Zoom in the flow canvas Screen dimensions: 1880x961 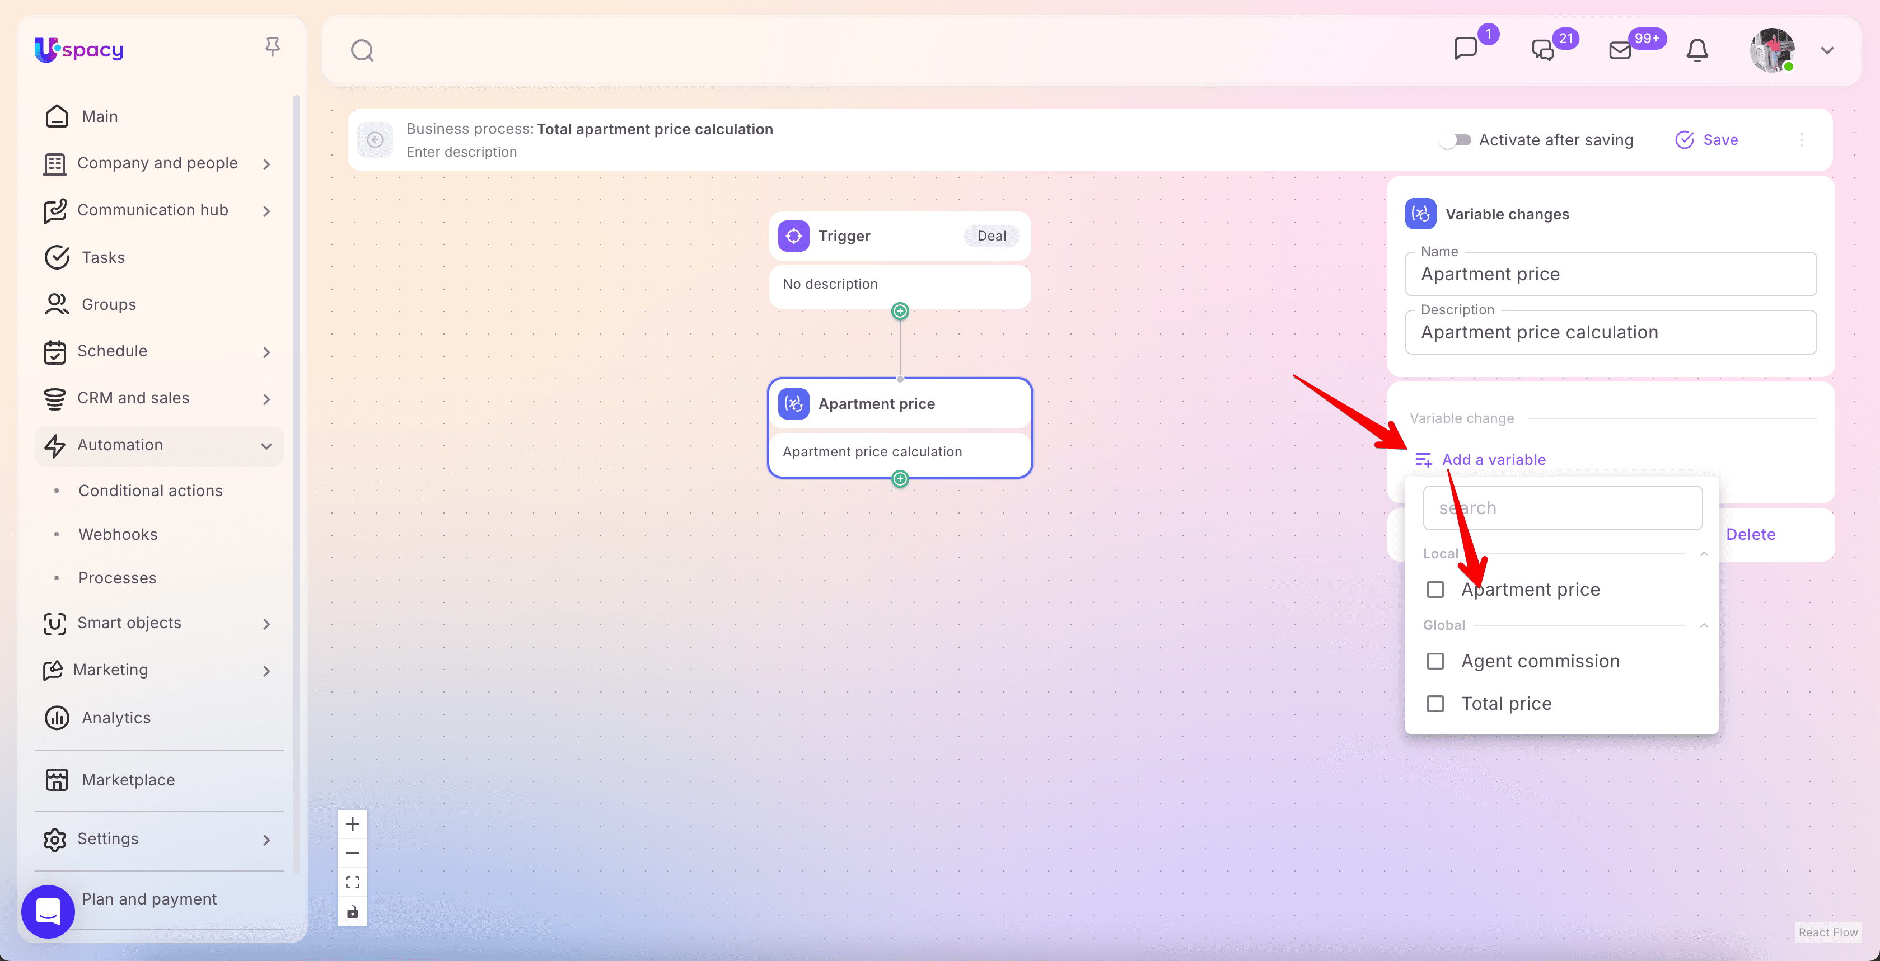[353, 824]
